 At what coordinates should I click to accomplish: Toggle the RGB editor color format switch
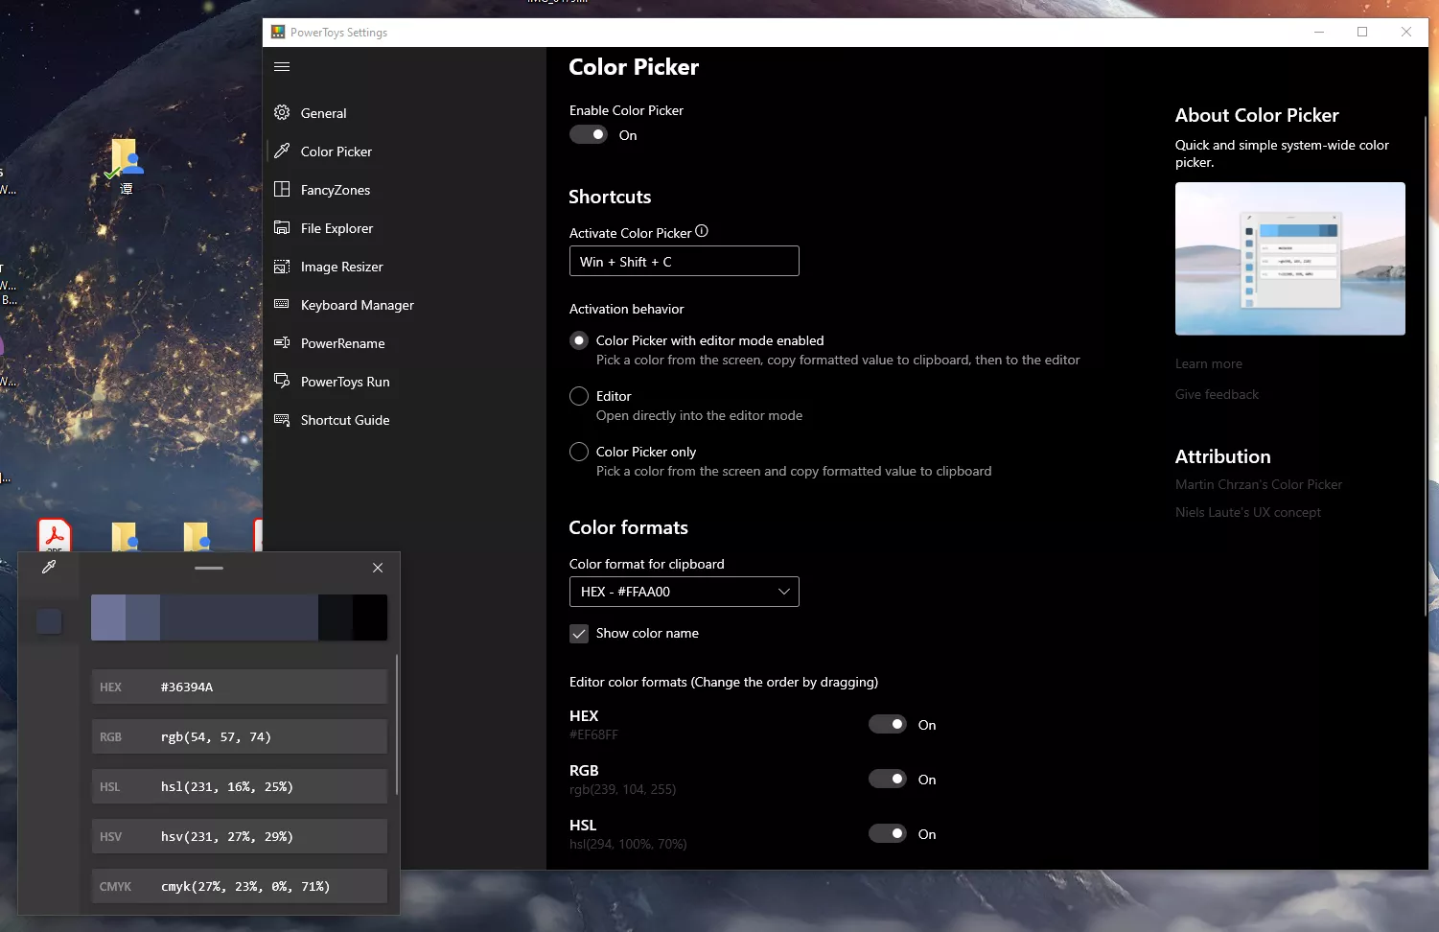(888, 779)
